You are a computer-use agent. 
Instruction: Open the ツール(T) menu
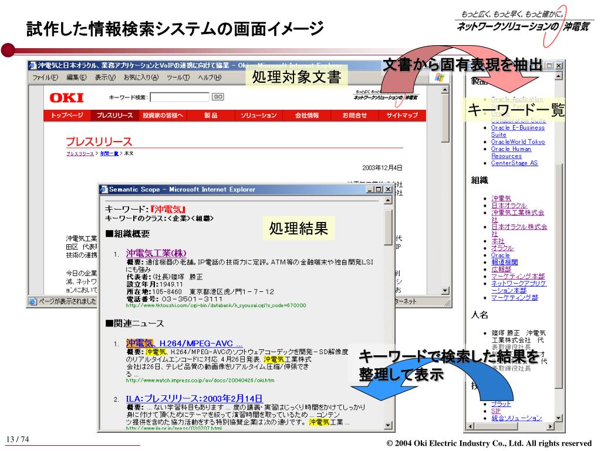tap(178, 78)
